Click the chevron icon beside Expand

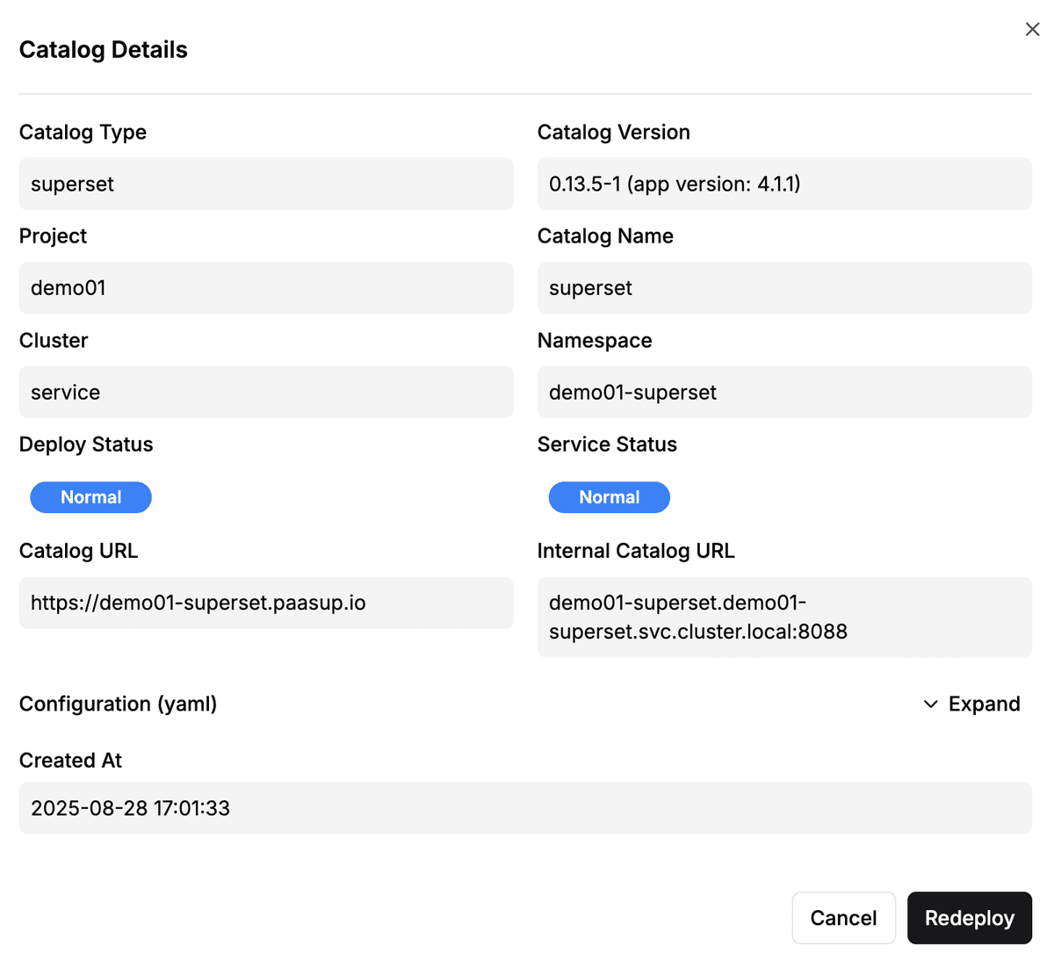click(930, 705)
